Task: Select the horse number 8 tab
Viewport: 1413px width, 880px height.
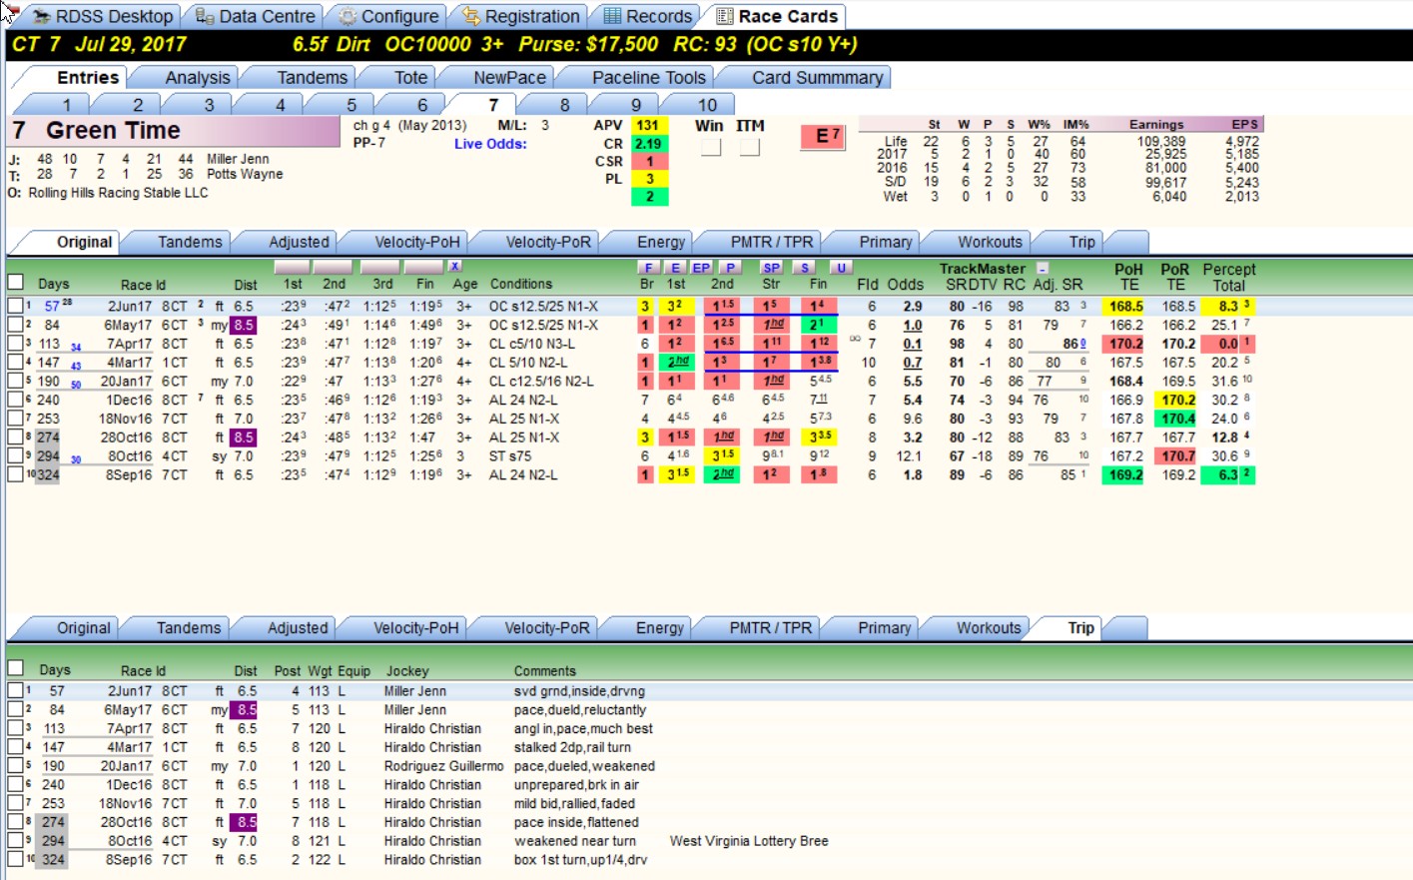Action: (564, 104)
